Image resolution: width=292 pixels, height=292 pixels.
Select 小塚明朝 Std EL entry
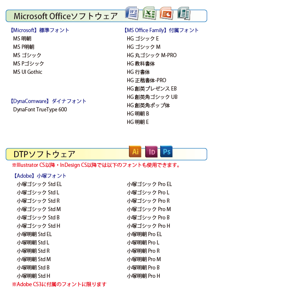point(34,234)
